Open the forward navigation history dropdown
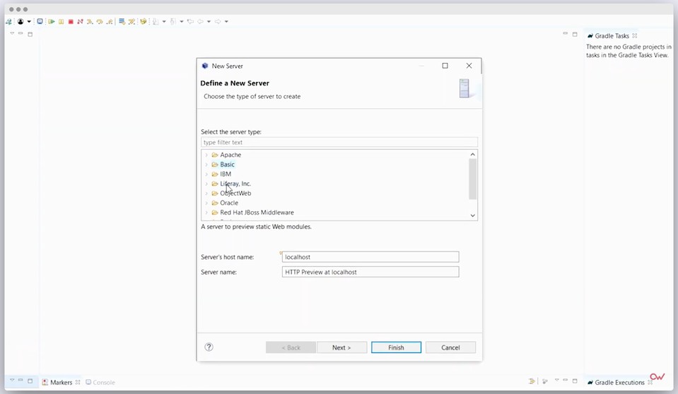Image resolution: width=678 pixels, height=394 pixels. pos(226,22)
